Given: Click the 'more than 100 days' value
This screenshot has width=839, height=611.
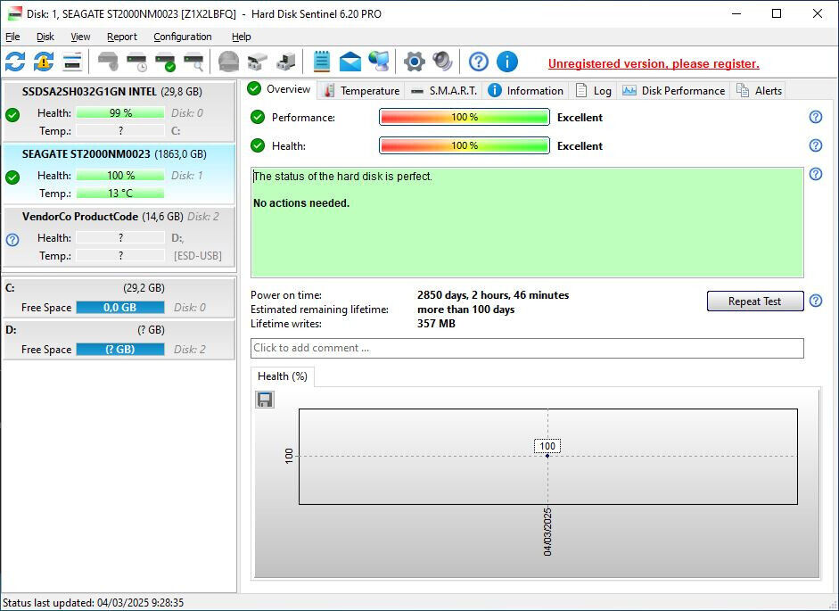Looking at the screenshot, I should 465,310.
